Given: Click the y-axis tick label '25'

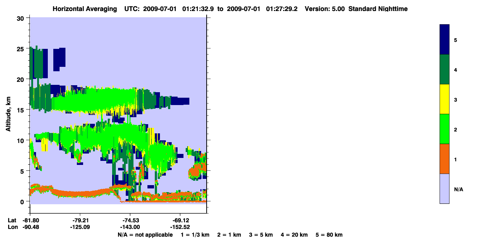Looking at the screenshot, I should (x=21, y=49).
